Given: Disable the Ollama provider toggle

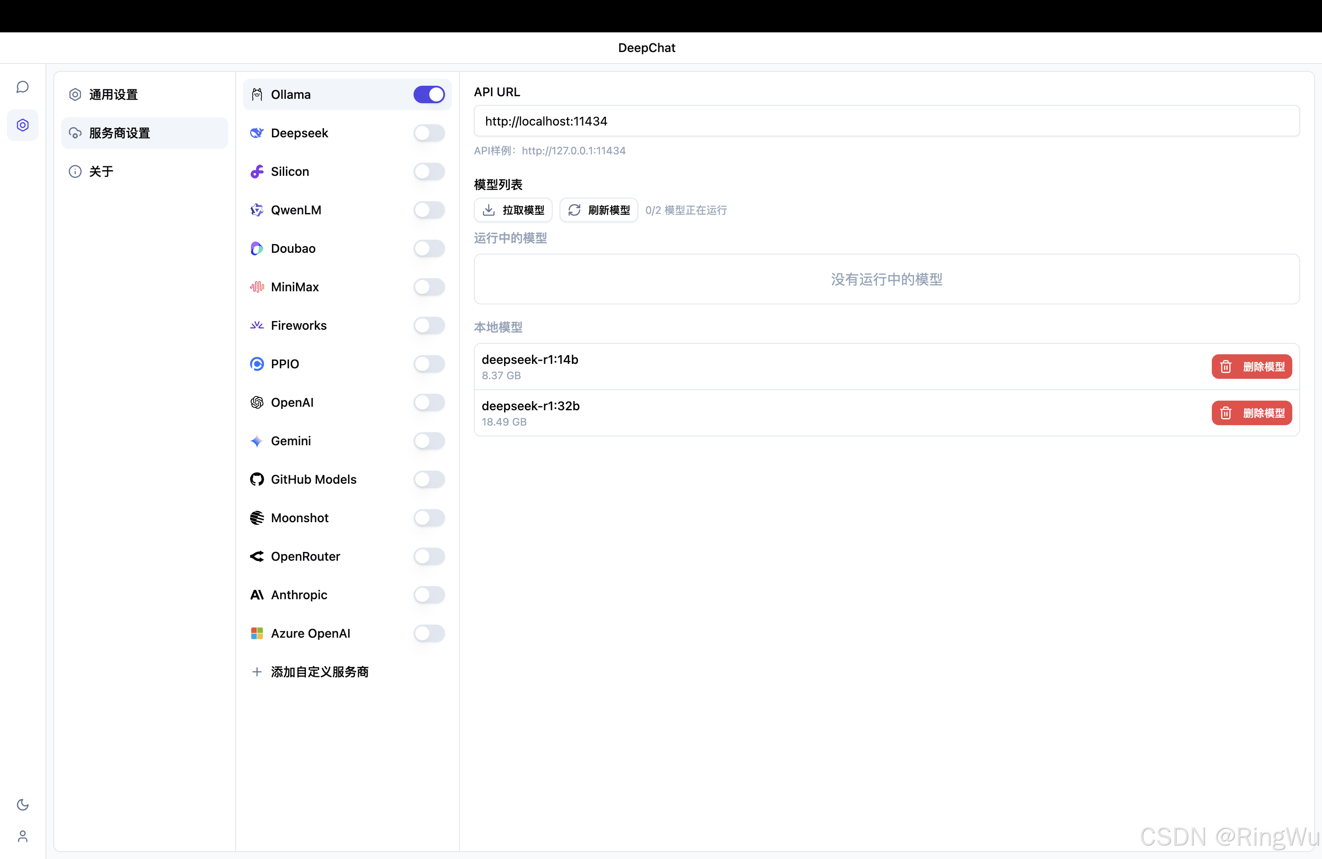Looking at the screenshot, I should pyautogui.click(x=429, y=94).
